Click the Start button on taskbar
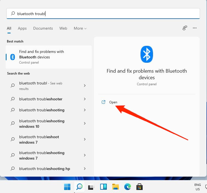This screenshot has height=193, width=207. 67,187
